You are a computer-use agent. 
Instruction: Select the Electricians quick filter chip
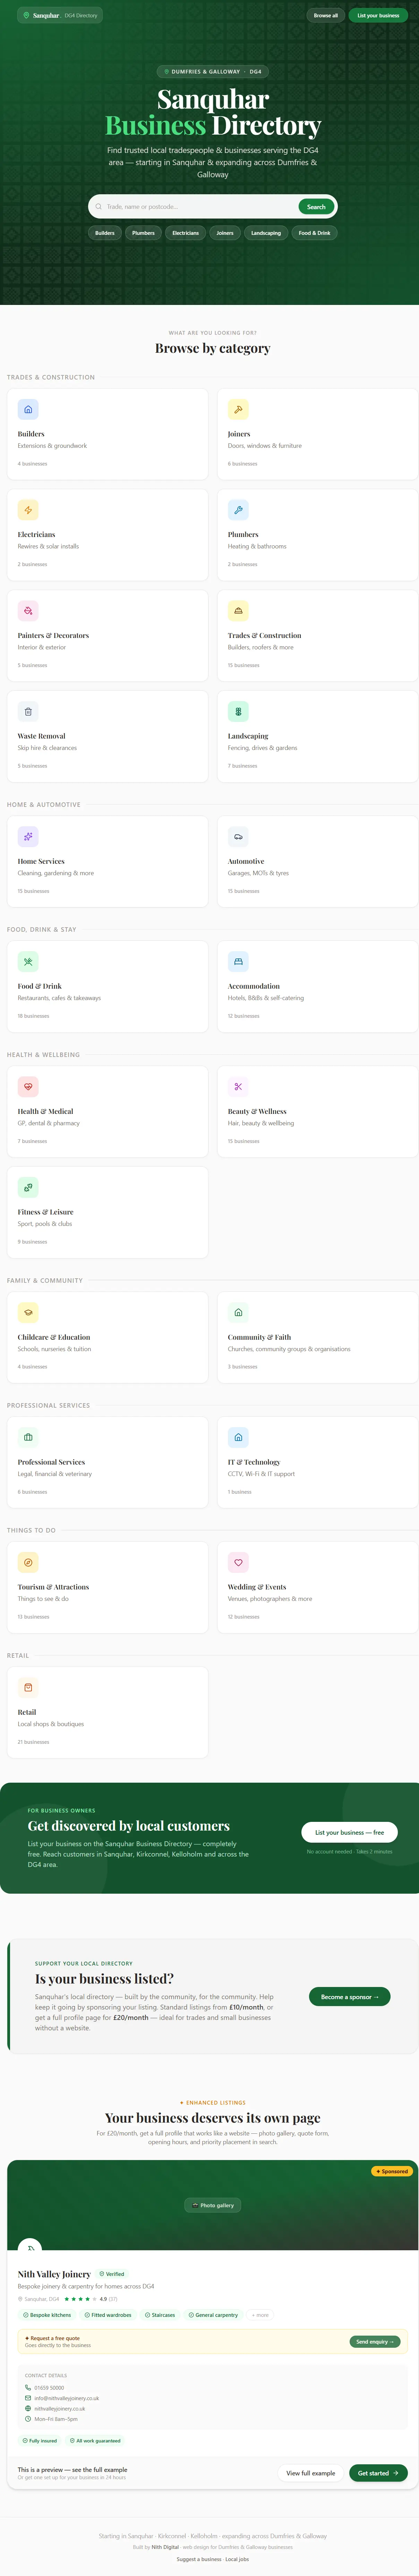pyautogui.click(x=185, y=233)
